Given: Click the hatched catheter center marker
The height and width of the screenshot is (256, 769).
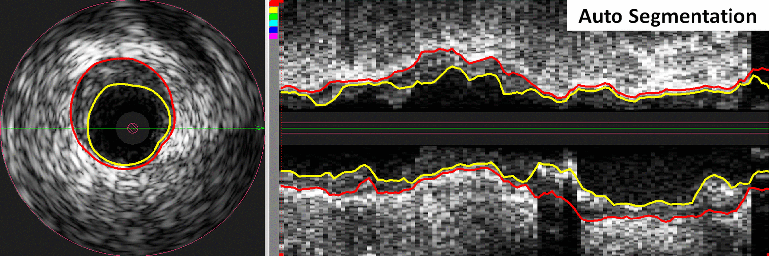Looking at the screenshot, I should (132, 128).
